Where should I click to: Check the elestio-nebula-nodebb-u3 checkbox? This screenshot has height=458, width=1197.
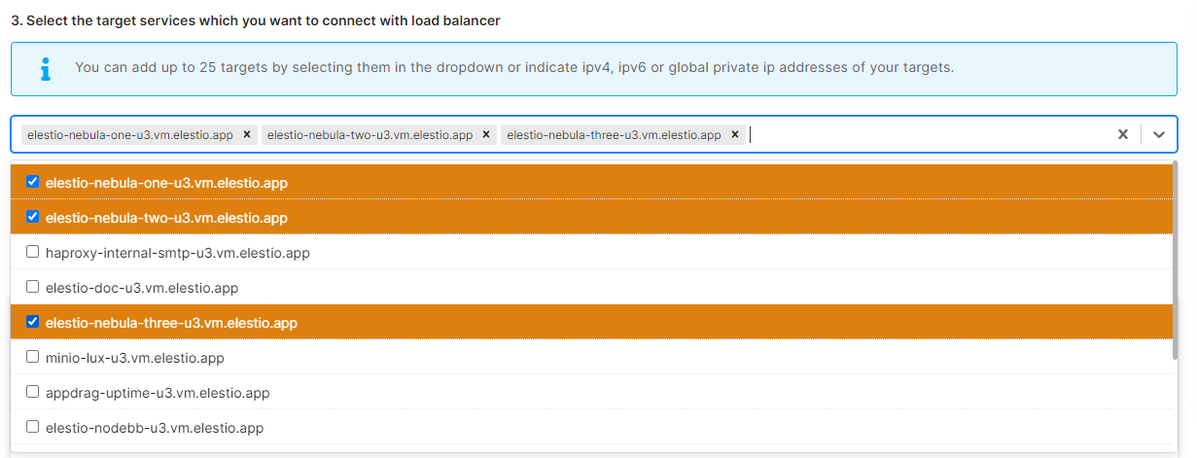[33, 427]
